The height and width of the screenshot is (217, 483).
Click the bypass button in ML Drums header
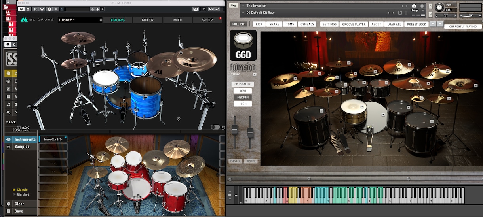pos(28,9)
